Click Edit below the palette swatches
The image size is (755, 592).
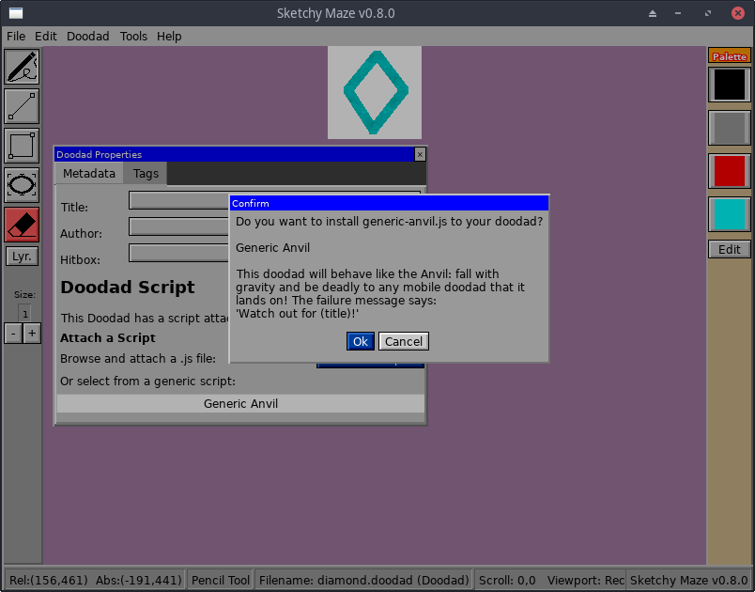pyautogui.click(x=730, y=249)
